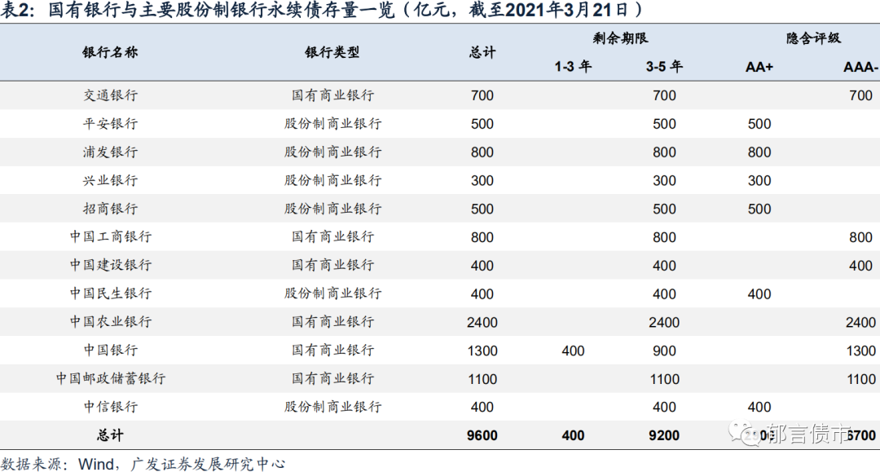This screenshot has height=472, width=880.
Task: Click the table title starting with 表2
Action: click(321, 10)
